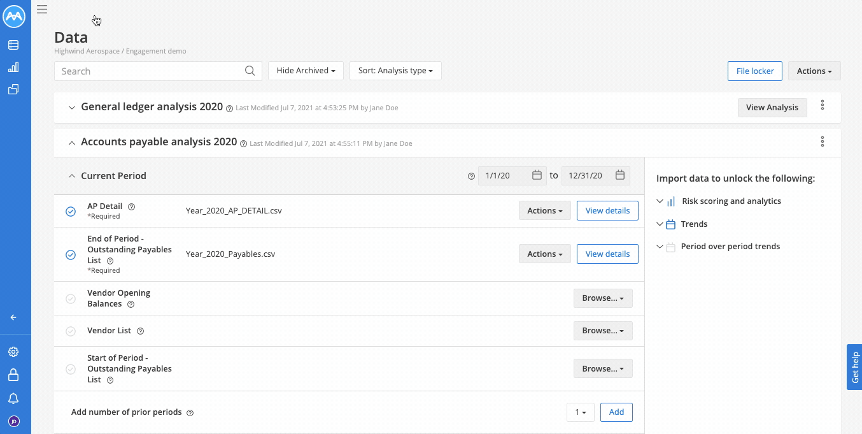Open Browse dropdown for Vendor List

click(x=603, y=330)
